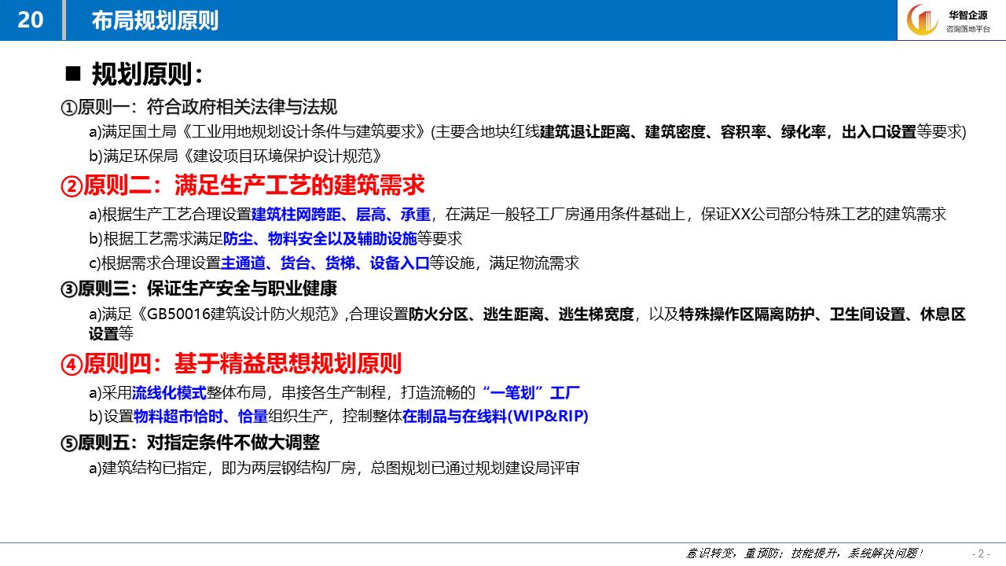Click the 华智企源 logo icon
Image resolution: width=1006 pixels, height=566 pixels.
[924, 20]
